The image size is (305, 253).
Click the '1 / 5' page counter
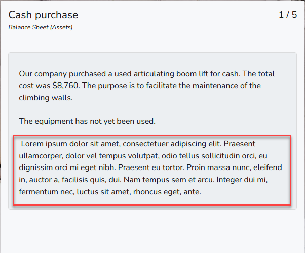(288, 15)
